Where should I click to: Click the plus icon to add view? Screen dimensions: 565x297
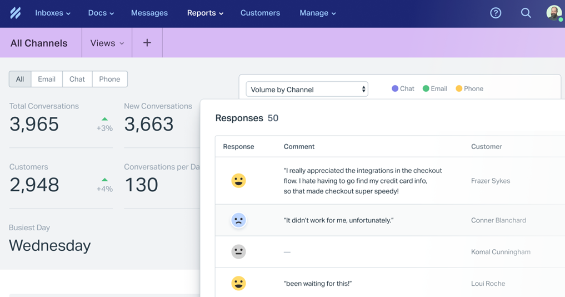(147, 43)
